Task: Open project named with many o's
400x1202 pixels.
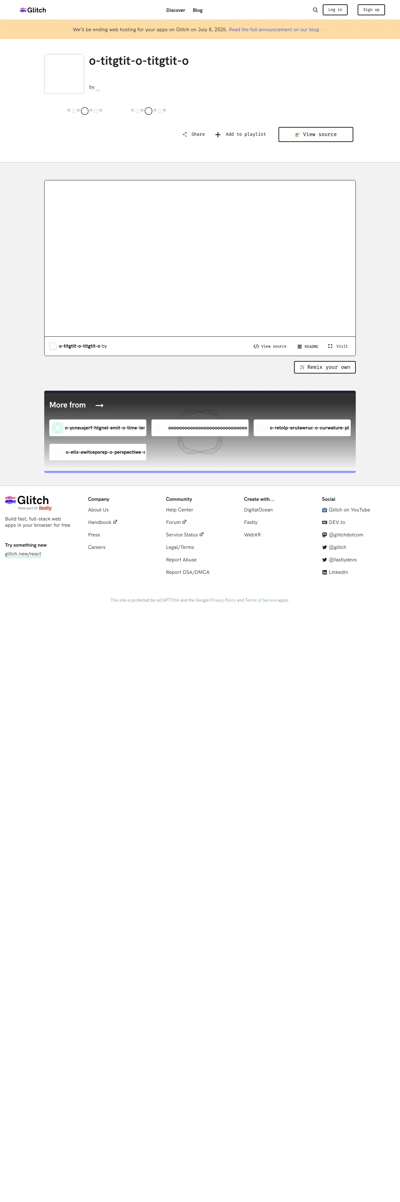Action: 200,428
